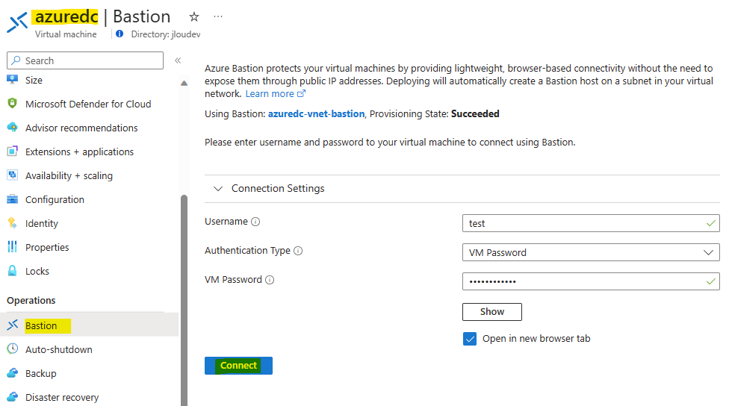Open the azuredc-vnet-bastion link
Viewport: 729px width, 406px height.
click(x=316, y=113)
